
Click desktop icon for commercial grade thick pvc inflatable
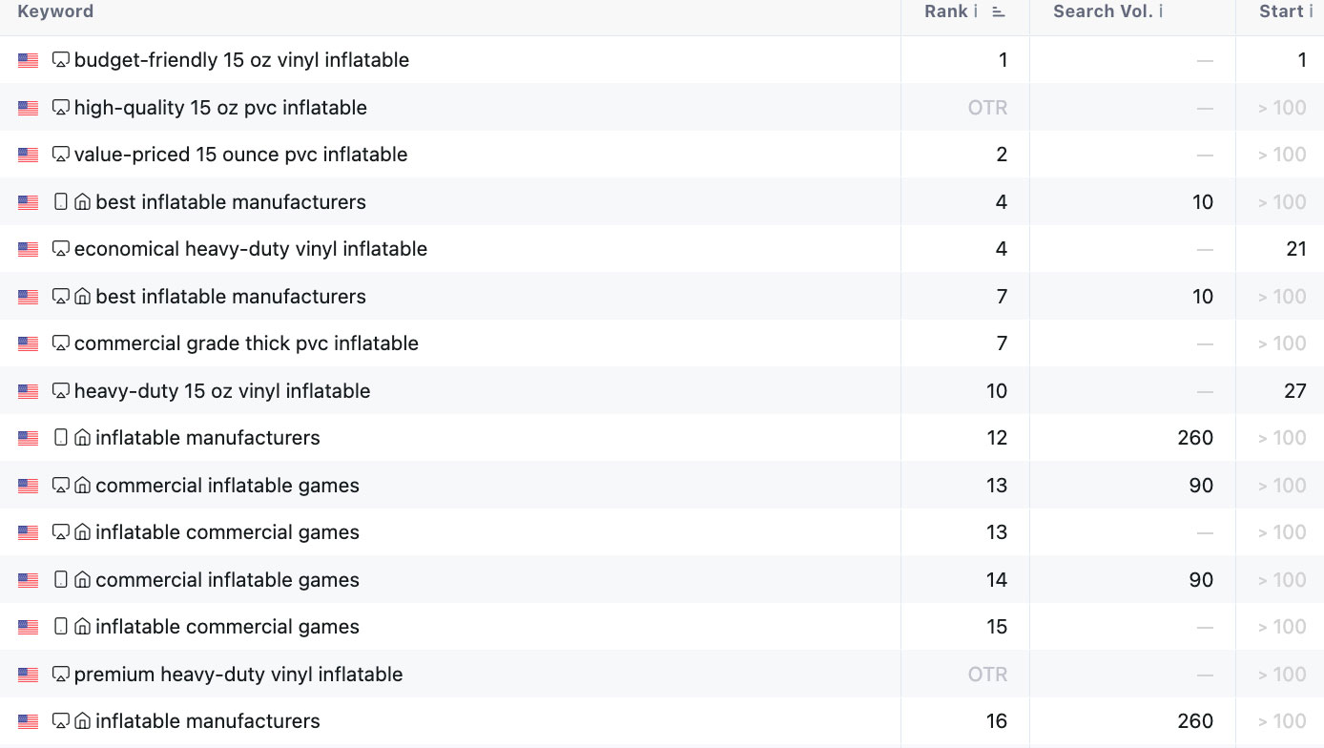point(61,343)
